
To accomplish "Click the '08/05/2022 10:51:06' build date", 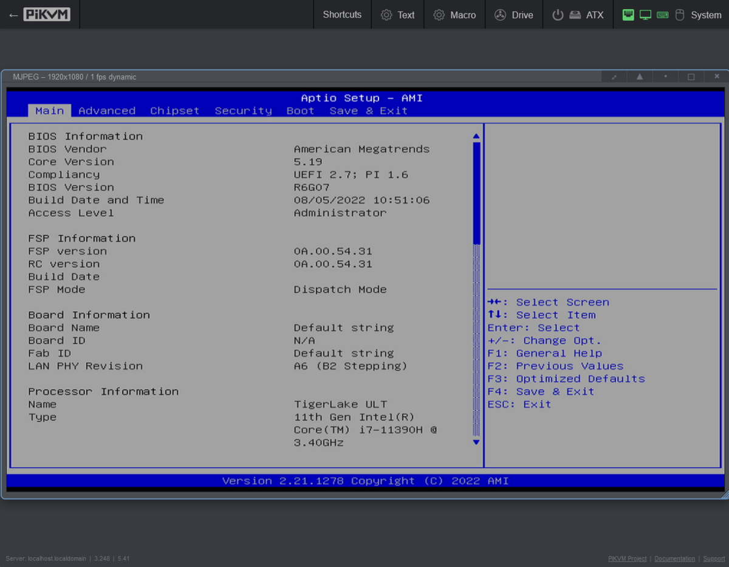I will pos(361,200).
